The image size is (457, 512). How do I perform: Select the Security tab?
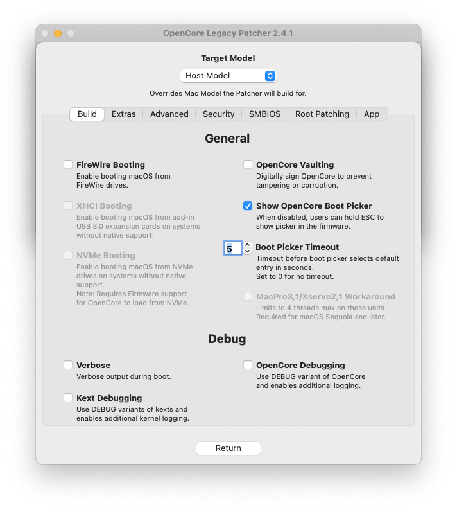coord(219,114)
